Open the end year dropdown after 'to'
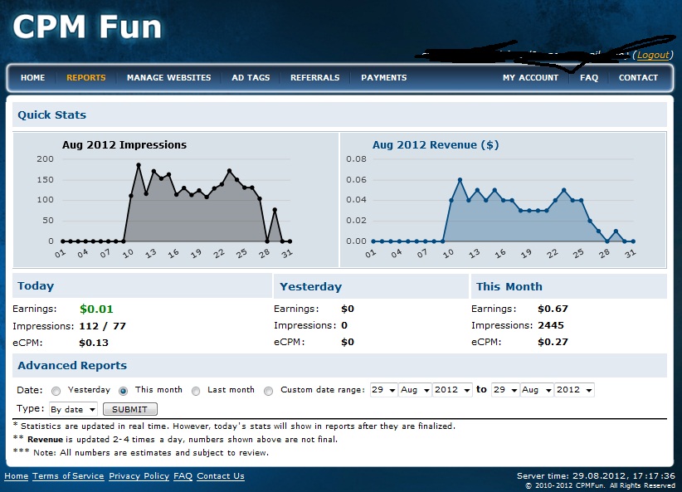 [575, 390]
